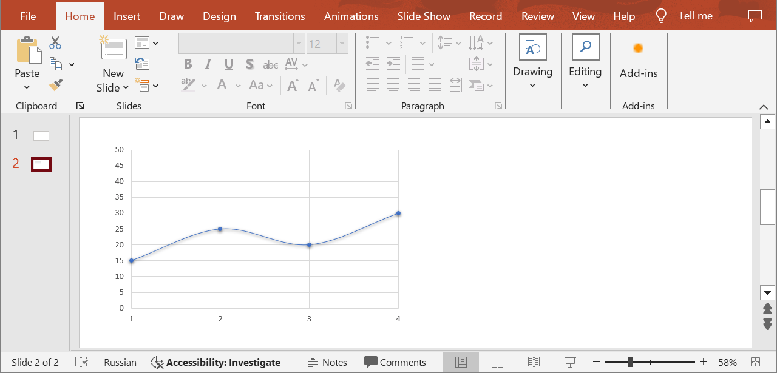Justify the text

coord(435,85)
